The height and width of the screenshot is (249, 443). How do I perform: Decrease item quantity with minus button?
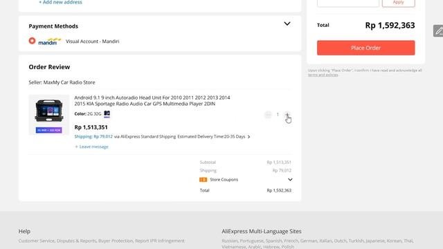(268, 115)
